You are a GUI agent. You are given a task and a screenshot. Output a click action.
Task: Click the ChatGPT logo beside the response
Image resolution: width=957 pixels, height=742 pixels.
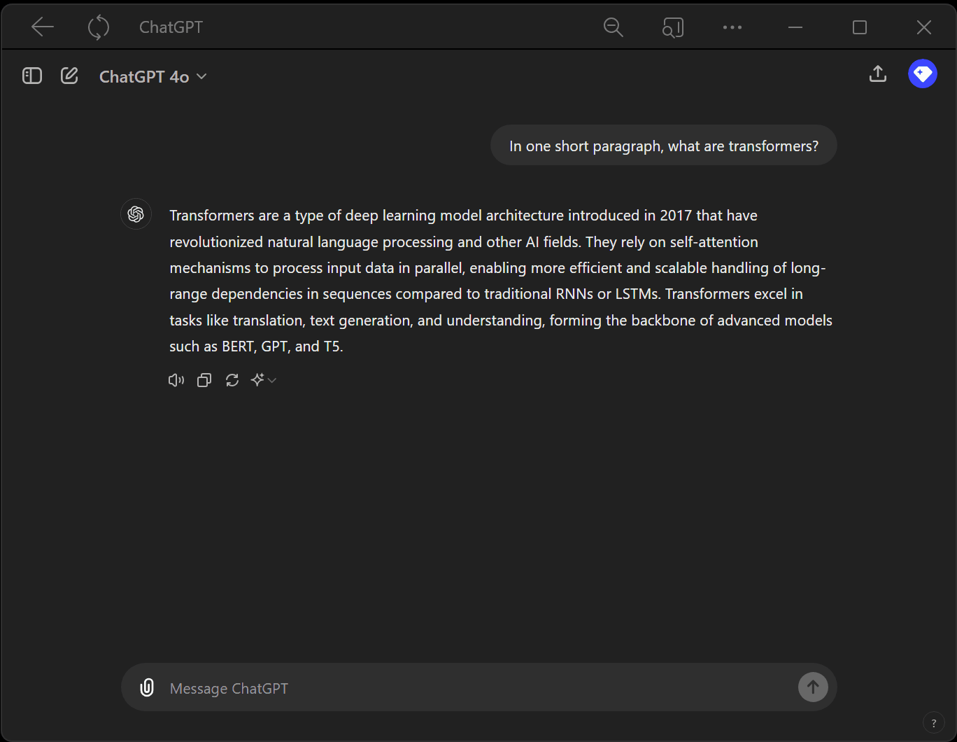coord(136,214)
